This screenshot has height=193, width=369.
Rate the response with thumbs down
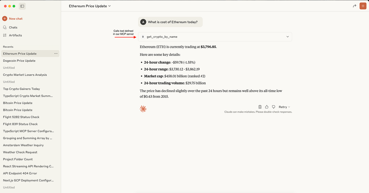click(x=273, y=107)
